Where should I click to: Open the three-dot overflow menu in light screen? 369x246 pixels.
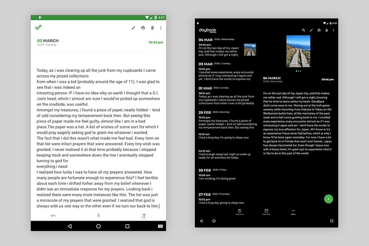(161, 28)
